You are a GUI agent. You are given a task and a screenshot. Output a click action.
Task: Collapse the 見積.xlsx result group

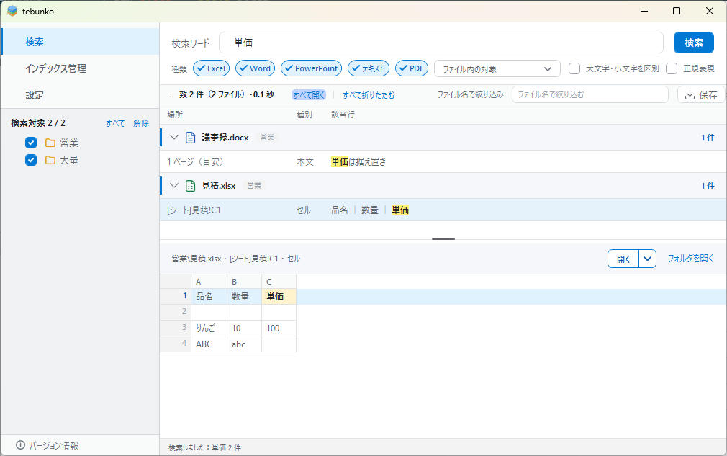(x=174, y=186)
